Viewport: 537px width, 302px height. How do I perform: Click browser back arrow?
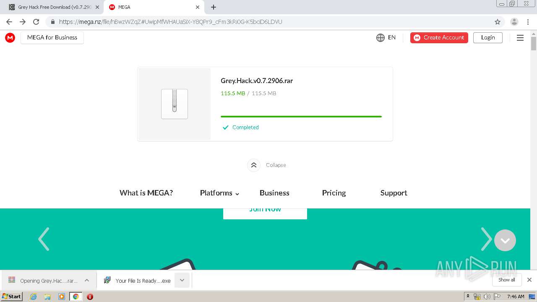(x=9, y=22)
